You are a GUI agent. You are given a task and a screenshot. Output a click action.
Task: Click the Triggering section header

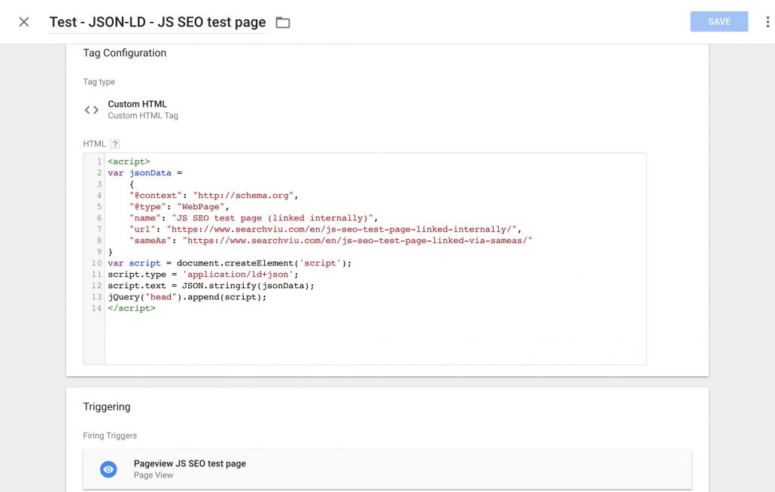tap(106, 406)
